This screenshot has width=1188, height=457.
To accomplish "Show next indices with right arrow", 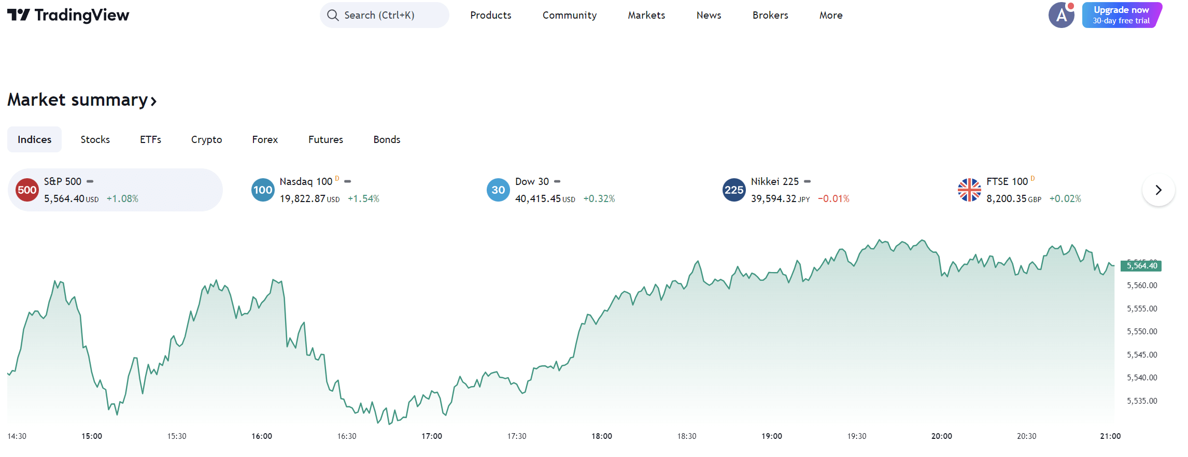I will [1158, 190].
